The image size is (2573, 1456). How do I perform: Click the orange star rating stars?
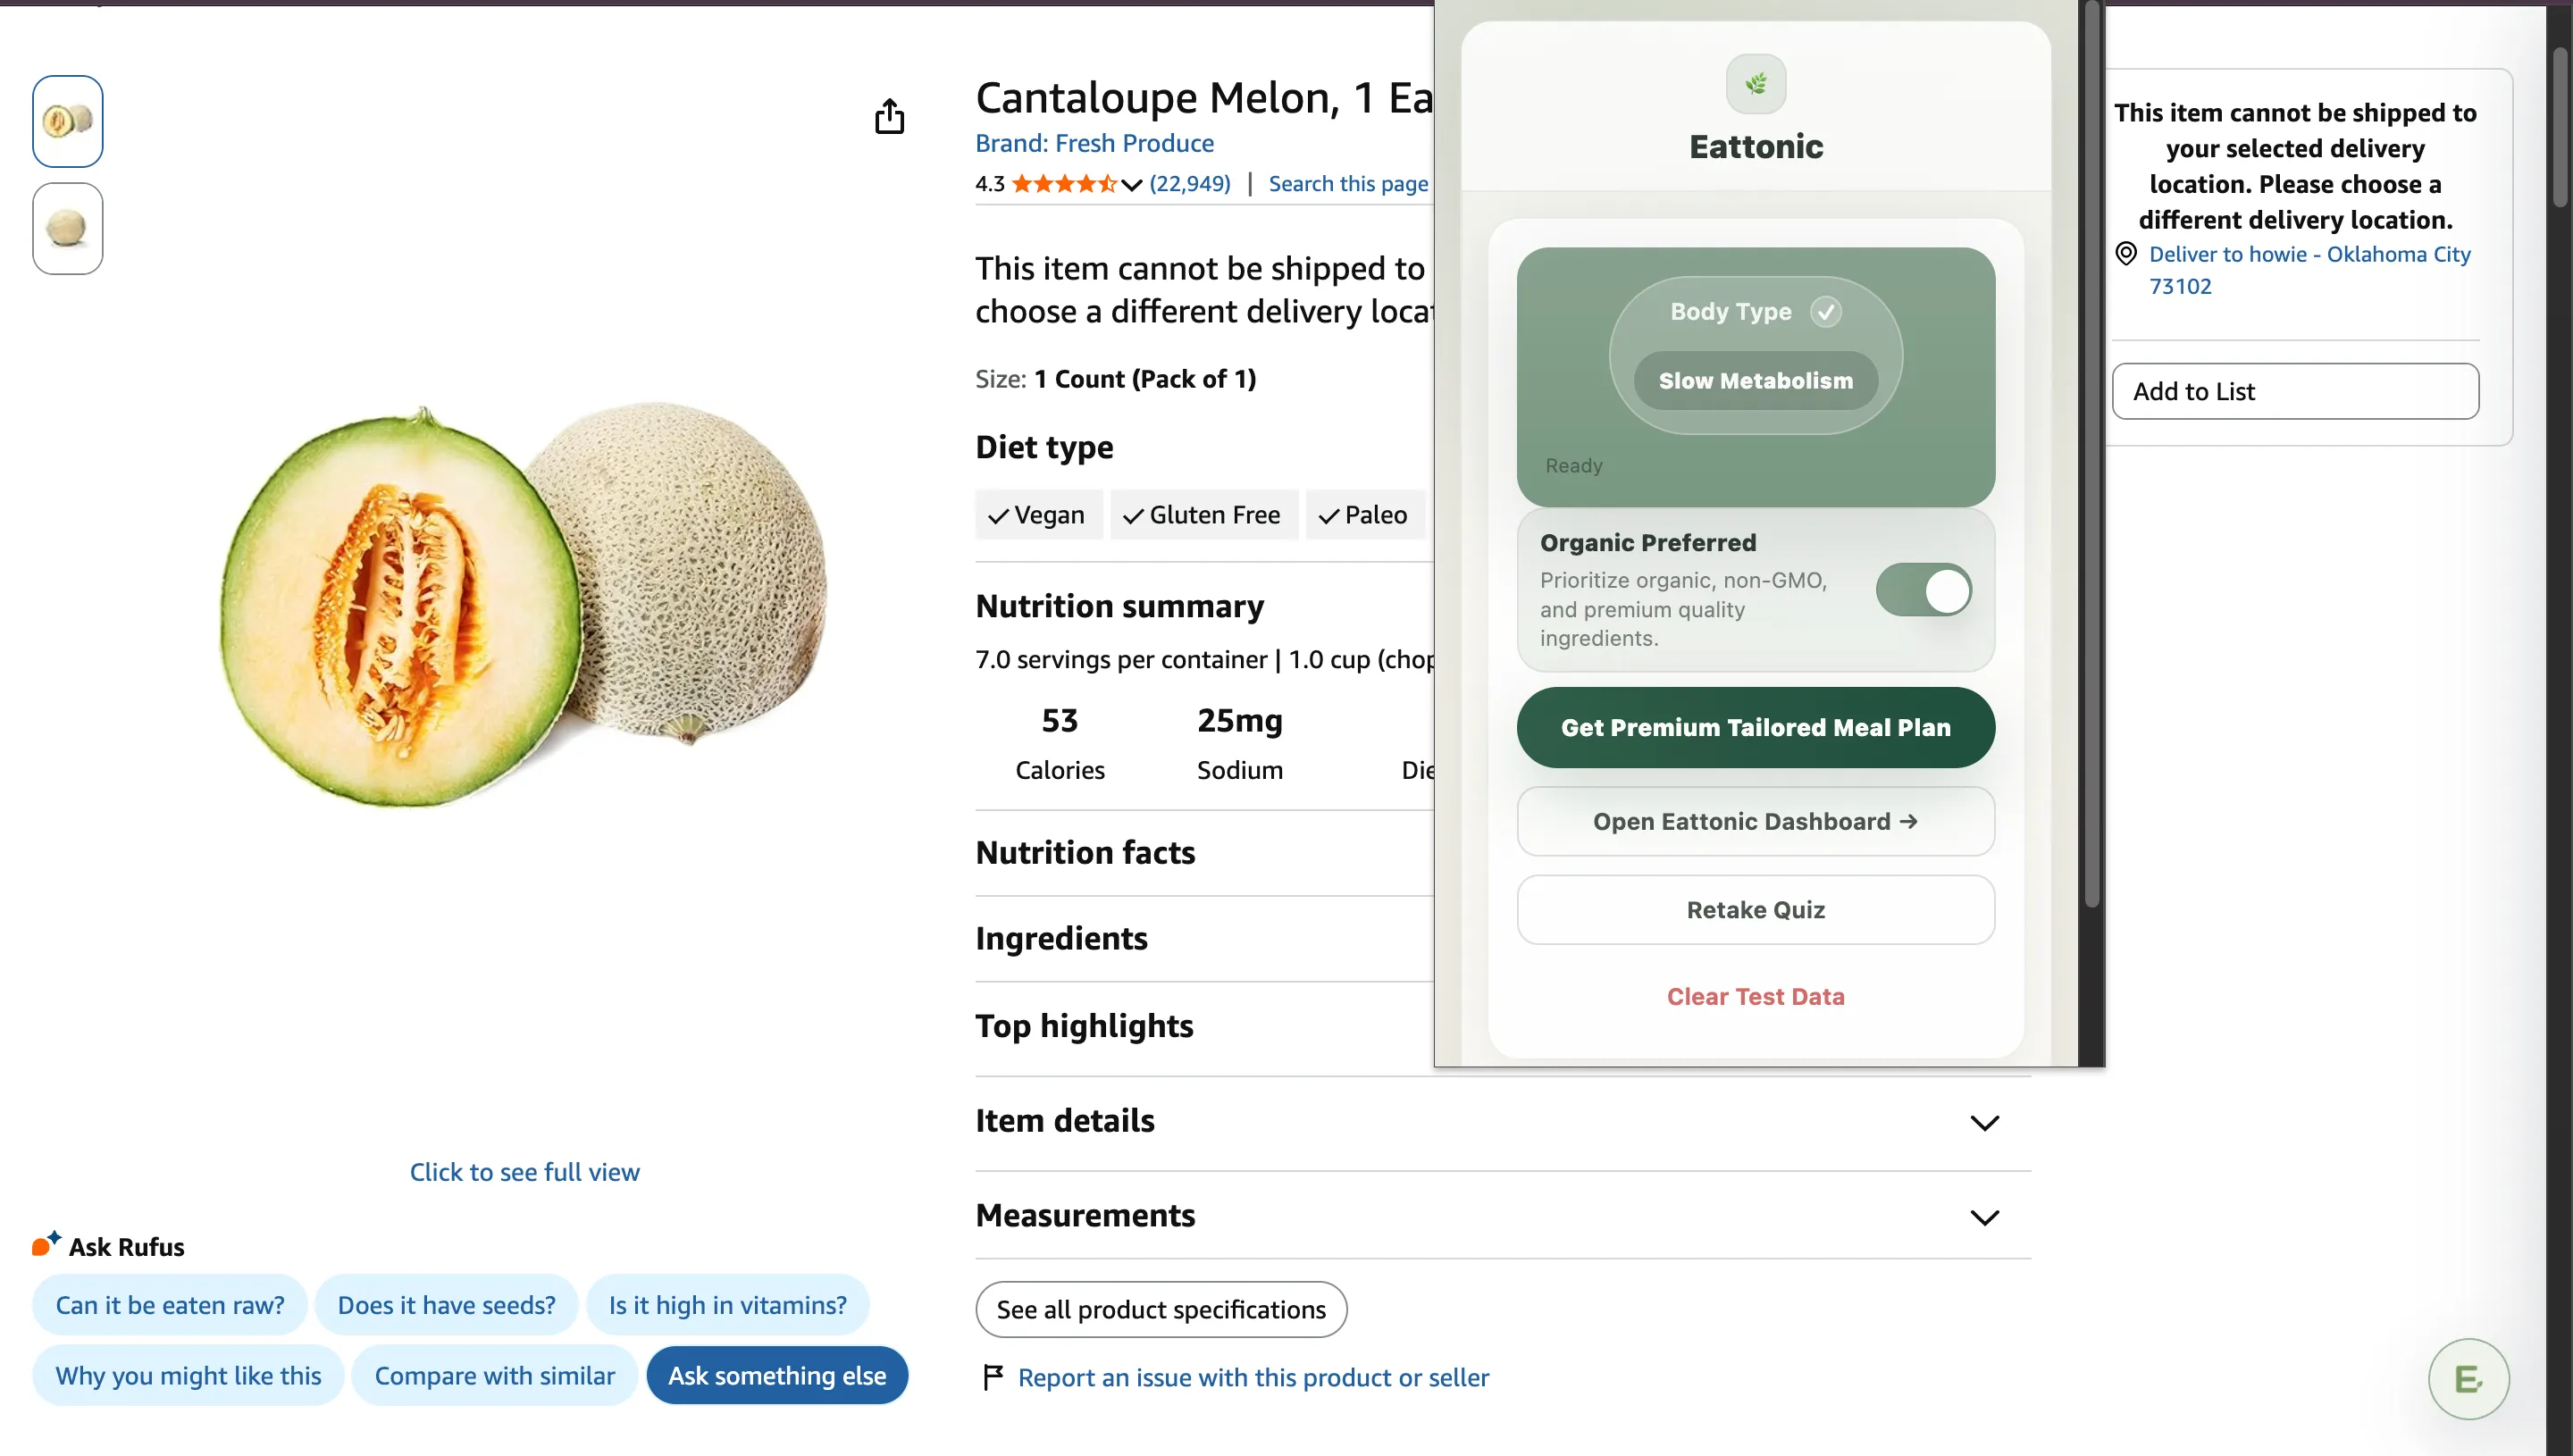pyautogui.click(x=1062, y=183)
